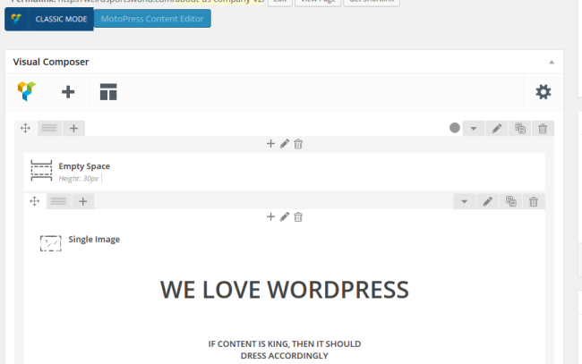
Task: Switch to Classic Mode editor
Action: coord(49,19)
